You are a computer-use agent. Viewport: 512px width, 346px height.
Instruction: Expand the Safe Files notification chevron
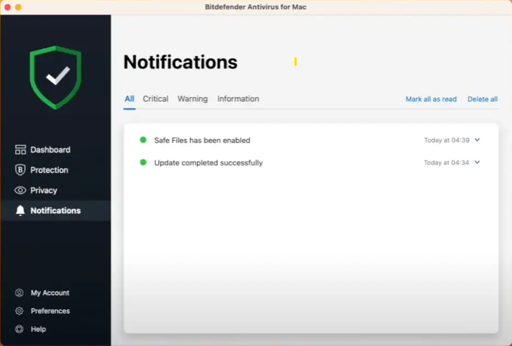click(477, 140)
